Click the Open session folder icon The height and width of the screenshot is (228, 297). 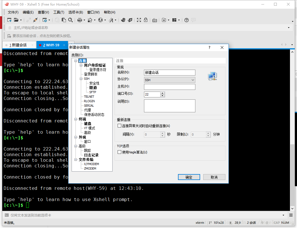(x=16, y=20)
